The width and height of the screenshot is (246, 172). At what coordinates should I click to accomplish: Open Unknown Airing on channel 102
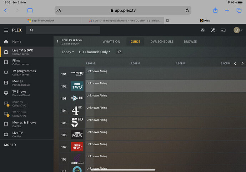[x=166, y=86]
